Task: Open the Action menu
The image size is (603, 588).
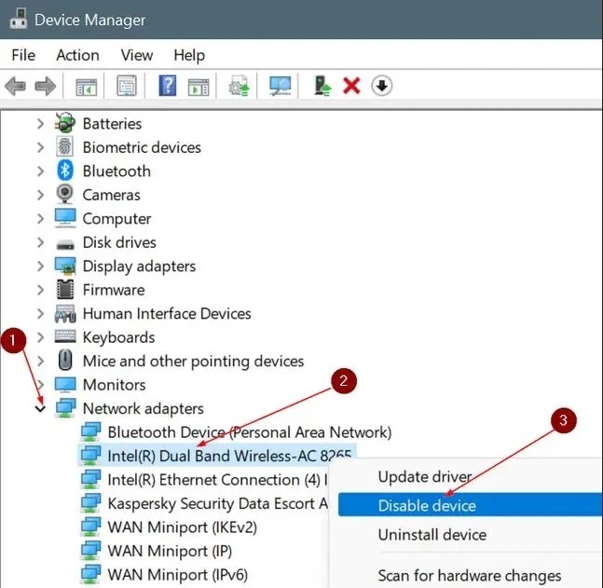Action: [x=77, y=55]
